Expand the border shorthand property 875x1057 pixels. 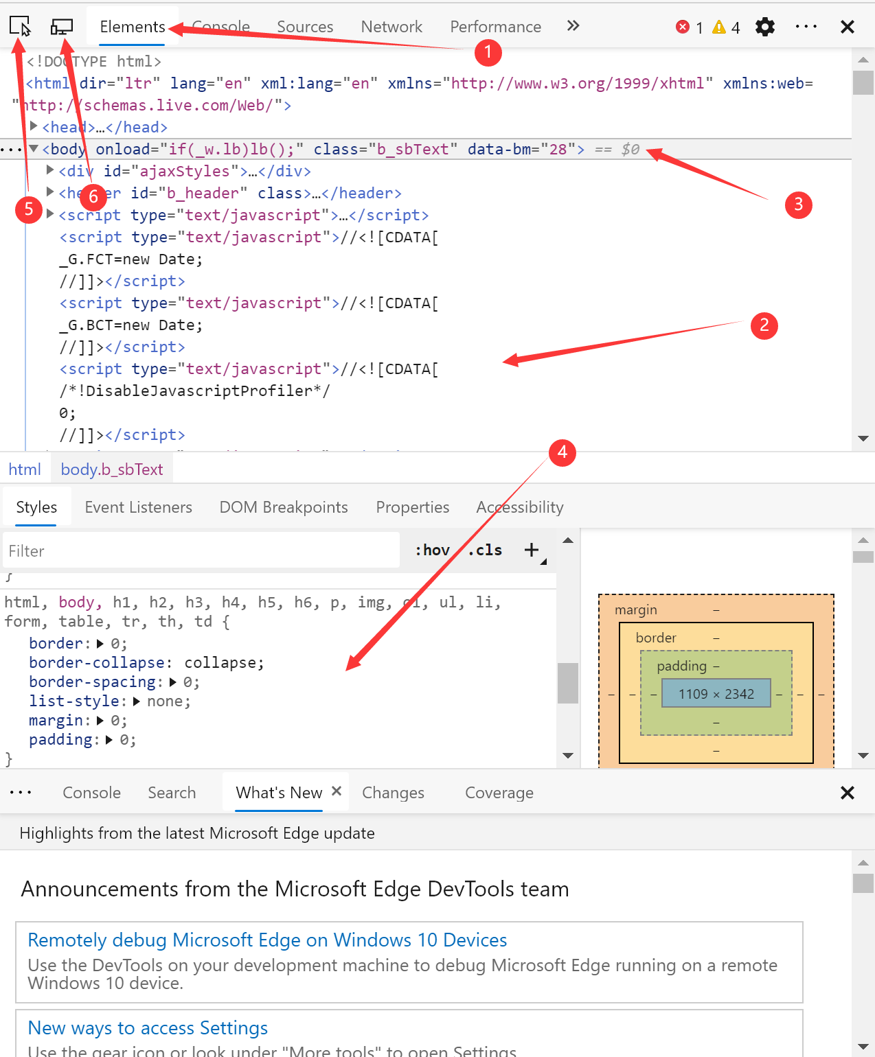pos(100,644)
